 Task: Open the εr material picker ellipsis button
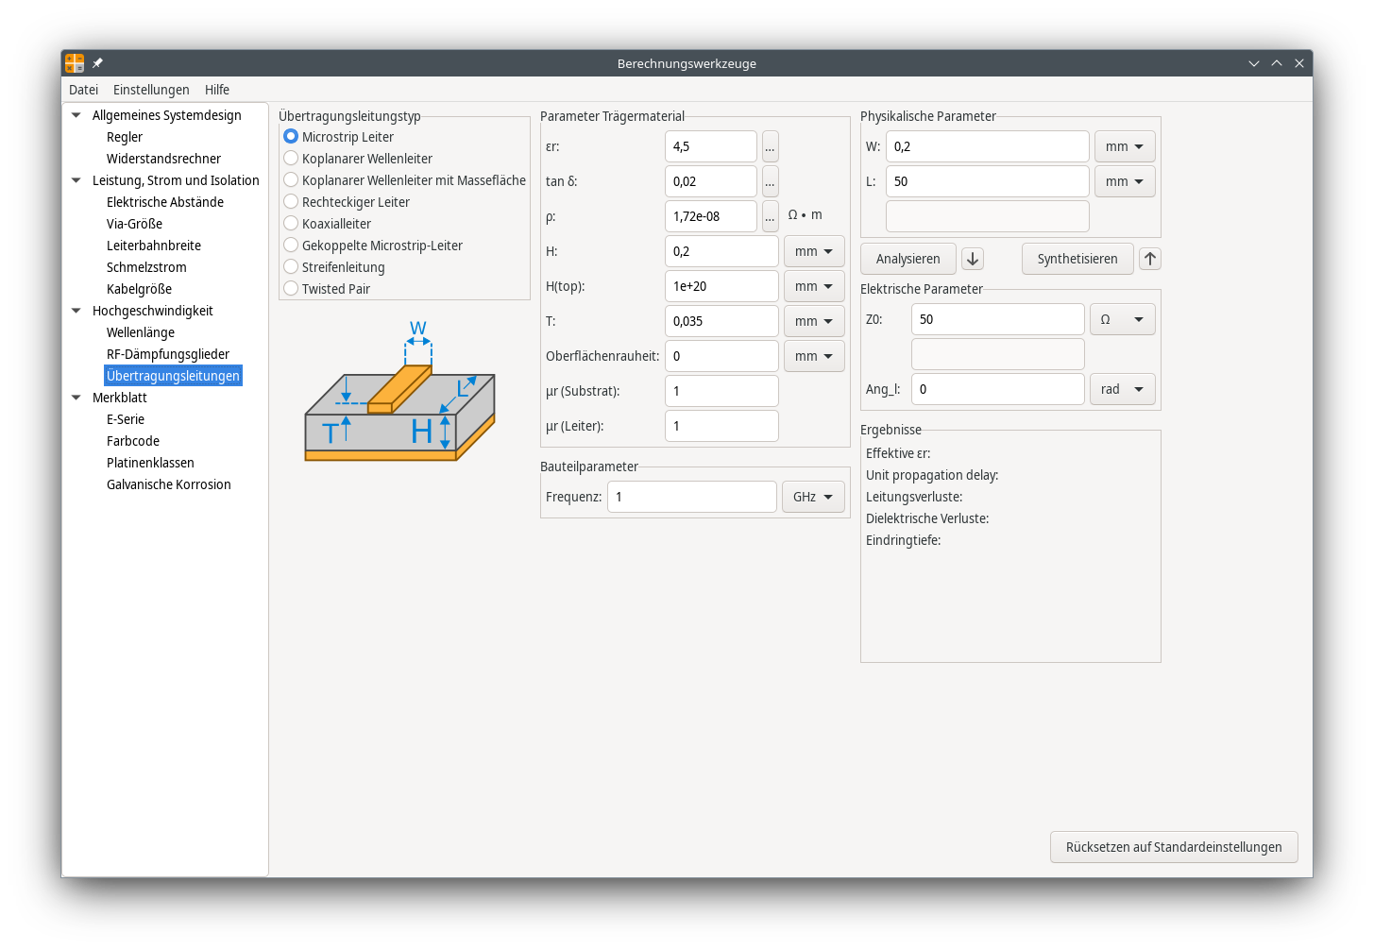coord(771,147)
